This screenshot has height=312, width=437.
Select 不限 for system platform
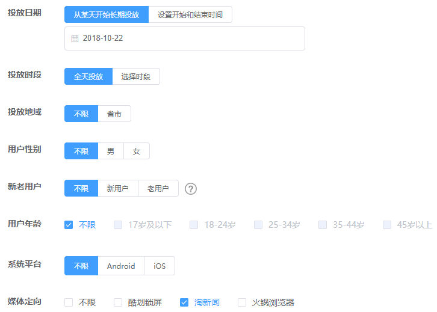[x=81, y=266]
